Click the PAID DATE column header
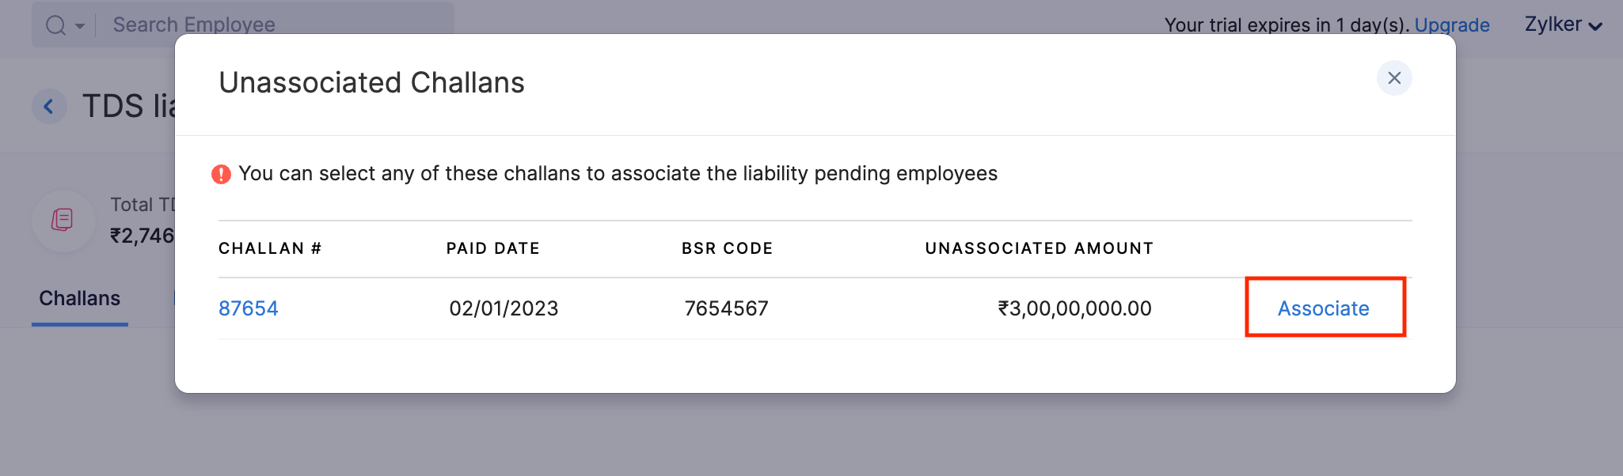This screenshot has width=1623, height=476. 492,248
